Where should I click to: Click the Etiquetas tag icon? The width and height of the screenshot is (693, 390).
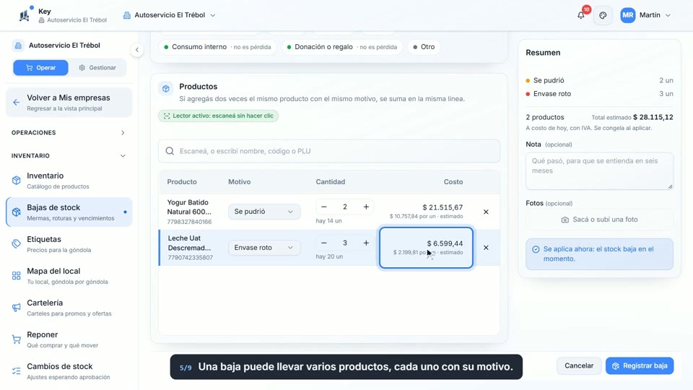(x=17, y=244)
